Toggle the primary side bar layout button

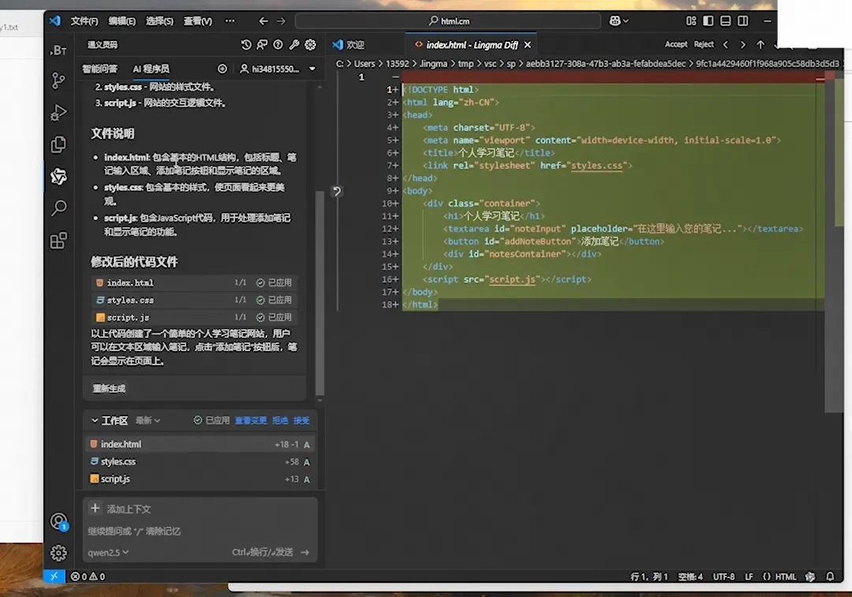click(x=708, y=21)
